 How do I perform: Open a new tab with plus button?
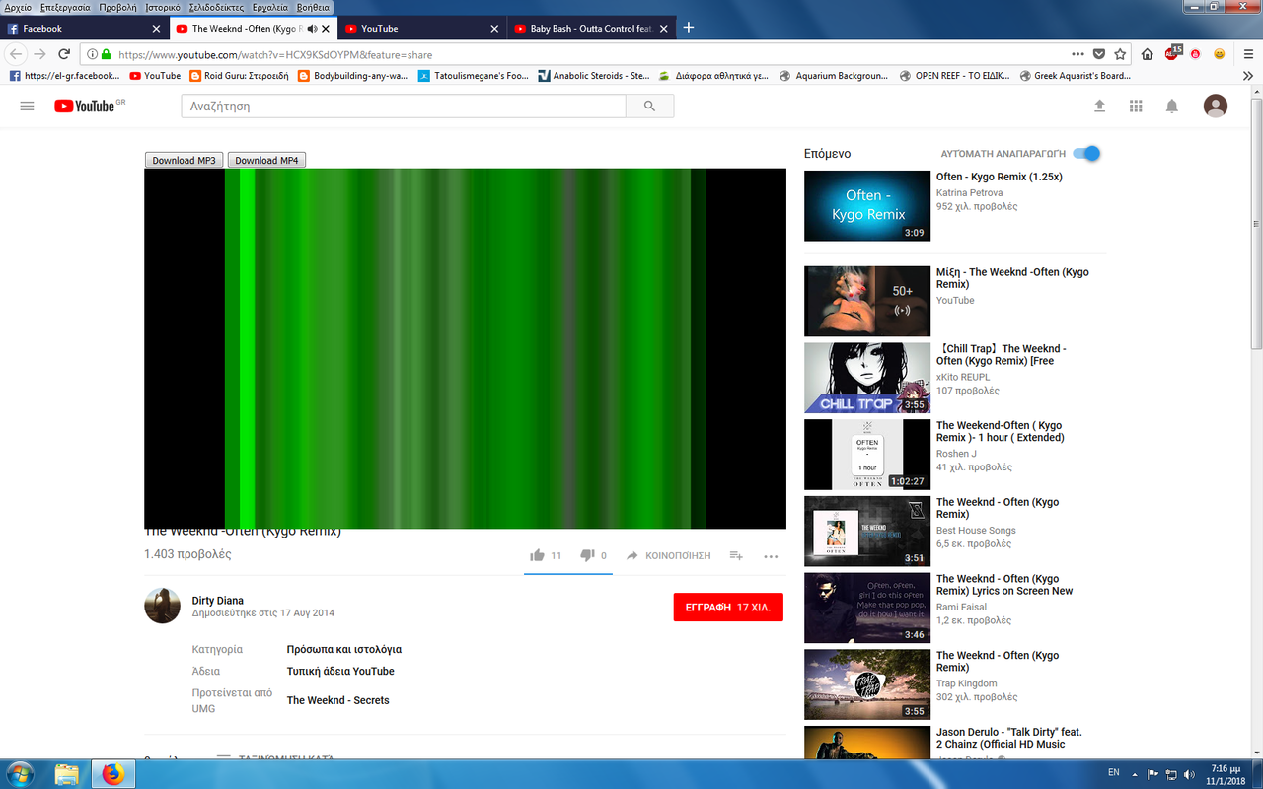coord(689,28)
